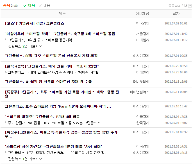Open article "이상기후에 스마트팜 확대" 축구장 4배 공급

60,34
